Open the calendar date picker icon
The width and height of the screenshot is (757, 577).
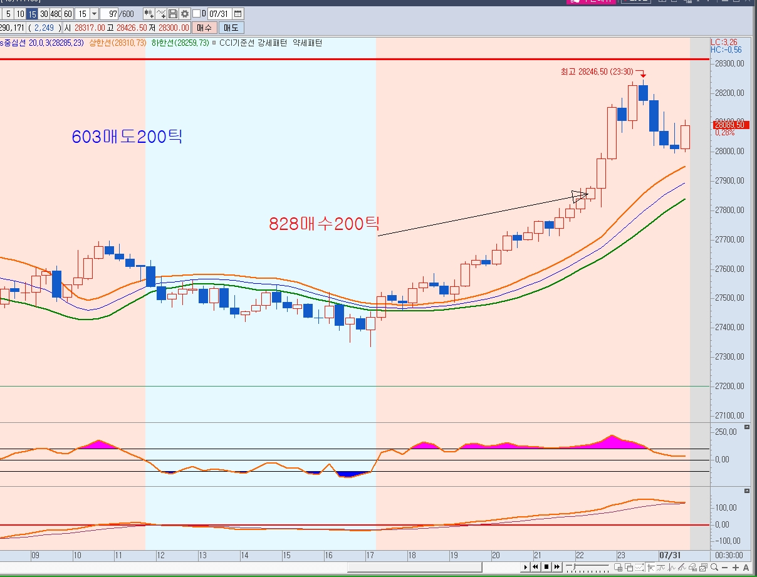238,13
